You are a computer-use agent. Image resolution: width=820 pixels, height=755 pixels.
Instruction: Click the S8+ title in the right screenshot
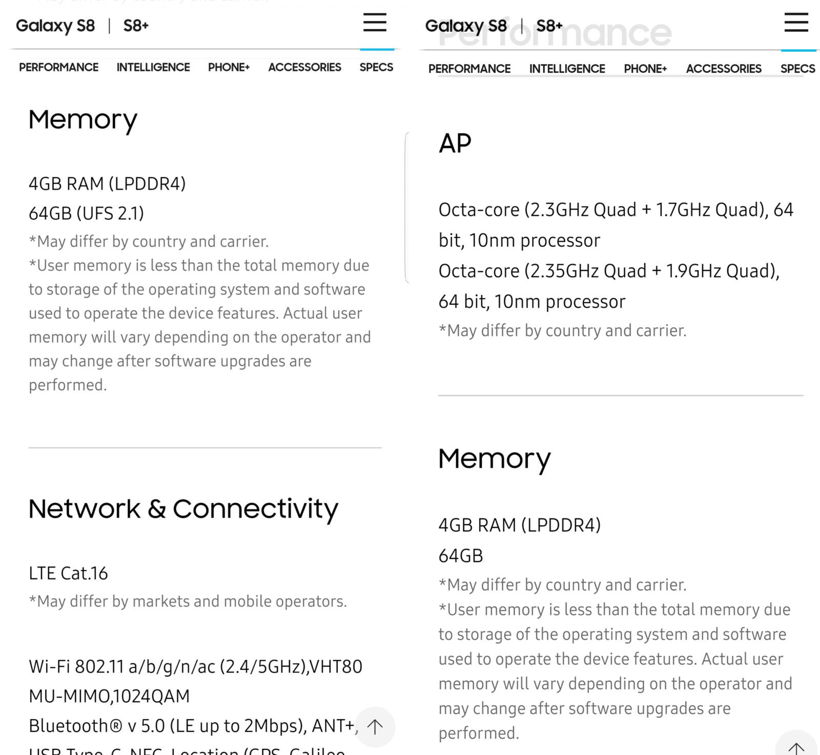tap(549, 26)
